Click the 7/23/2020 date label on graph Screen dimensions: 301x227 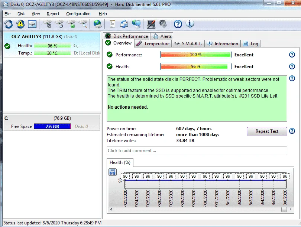click(x=125, y=198)
